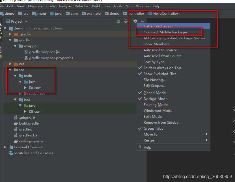The height and width of the screenshot is (182, 235).
Task: Enable Autoscroll to Source
Action: pyautogui.click(x=174, y=50)
